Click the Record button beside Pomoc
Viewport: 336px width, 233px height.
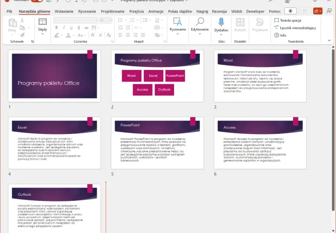point(290,11)
